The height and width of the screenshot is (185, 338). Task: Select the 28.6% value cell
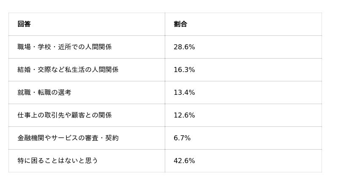243,47
